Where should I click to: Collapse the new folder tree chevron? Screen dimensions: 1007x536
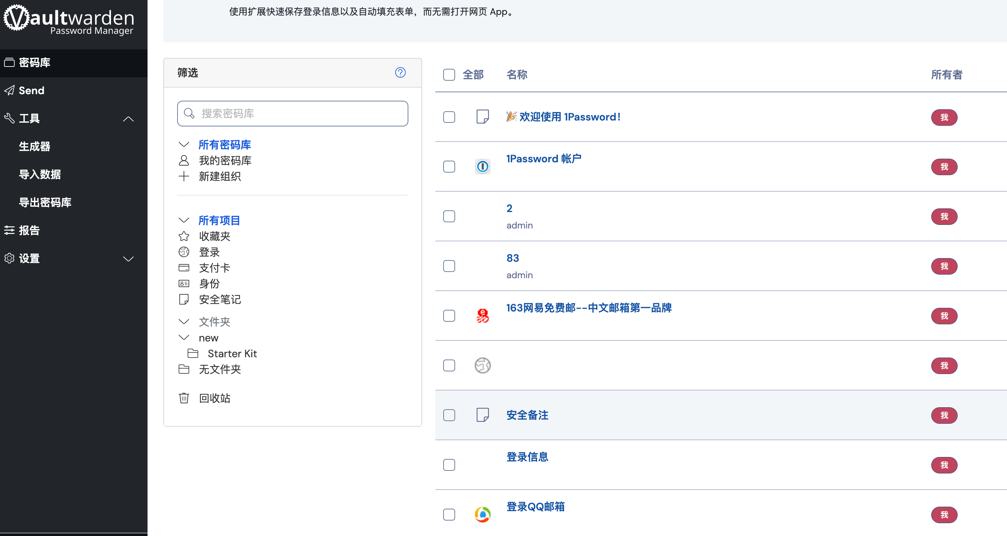pos(184,337)
